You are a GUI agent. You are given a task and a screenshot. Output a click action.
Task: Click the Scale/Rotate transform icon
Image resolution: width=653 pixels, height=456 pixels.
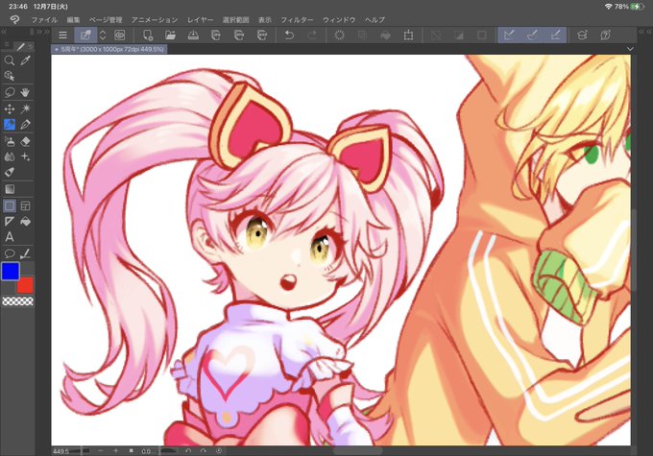coord(408,36)
